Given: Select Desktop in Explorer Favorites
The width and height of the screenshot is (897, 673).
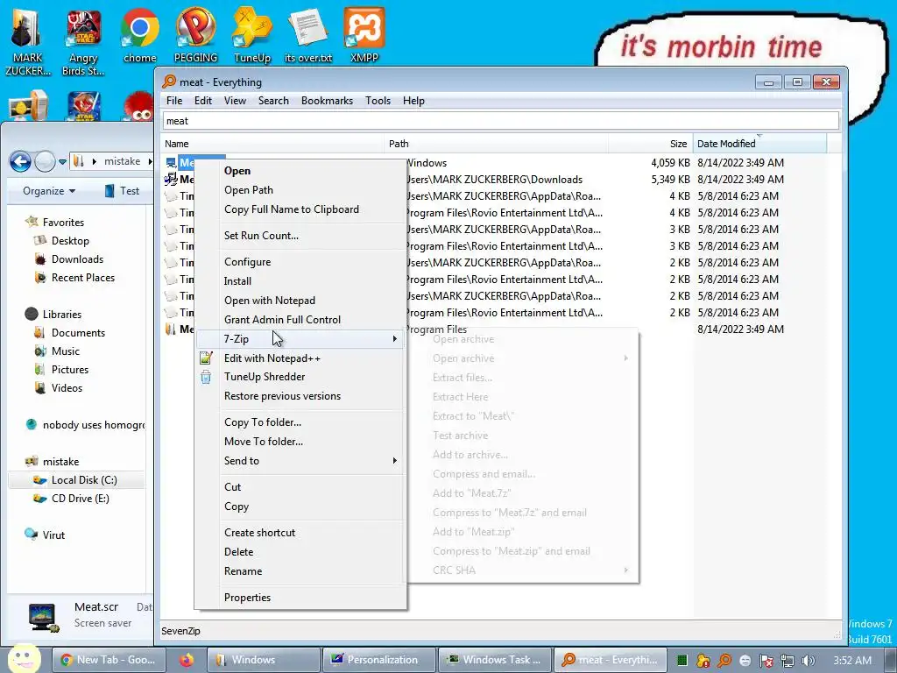Looking at the screenshot, I should click(x=70, y=241).
